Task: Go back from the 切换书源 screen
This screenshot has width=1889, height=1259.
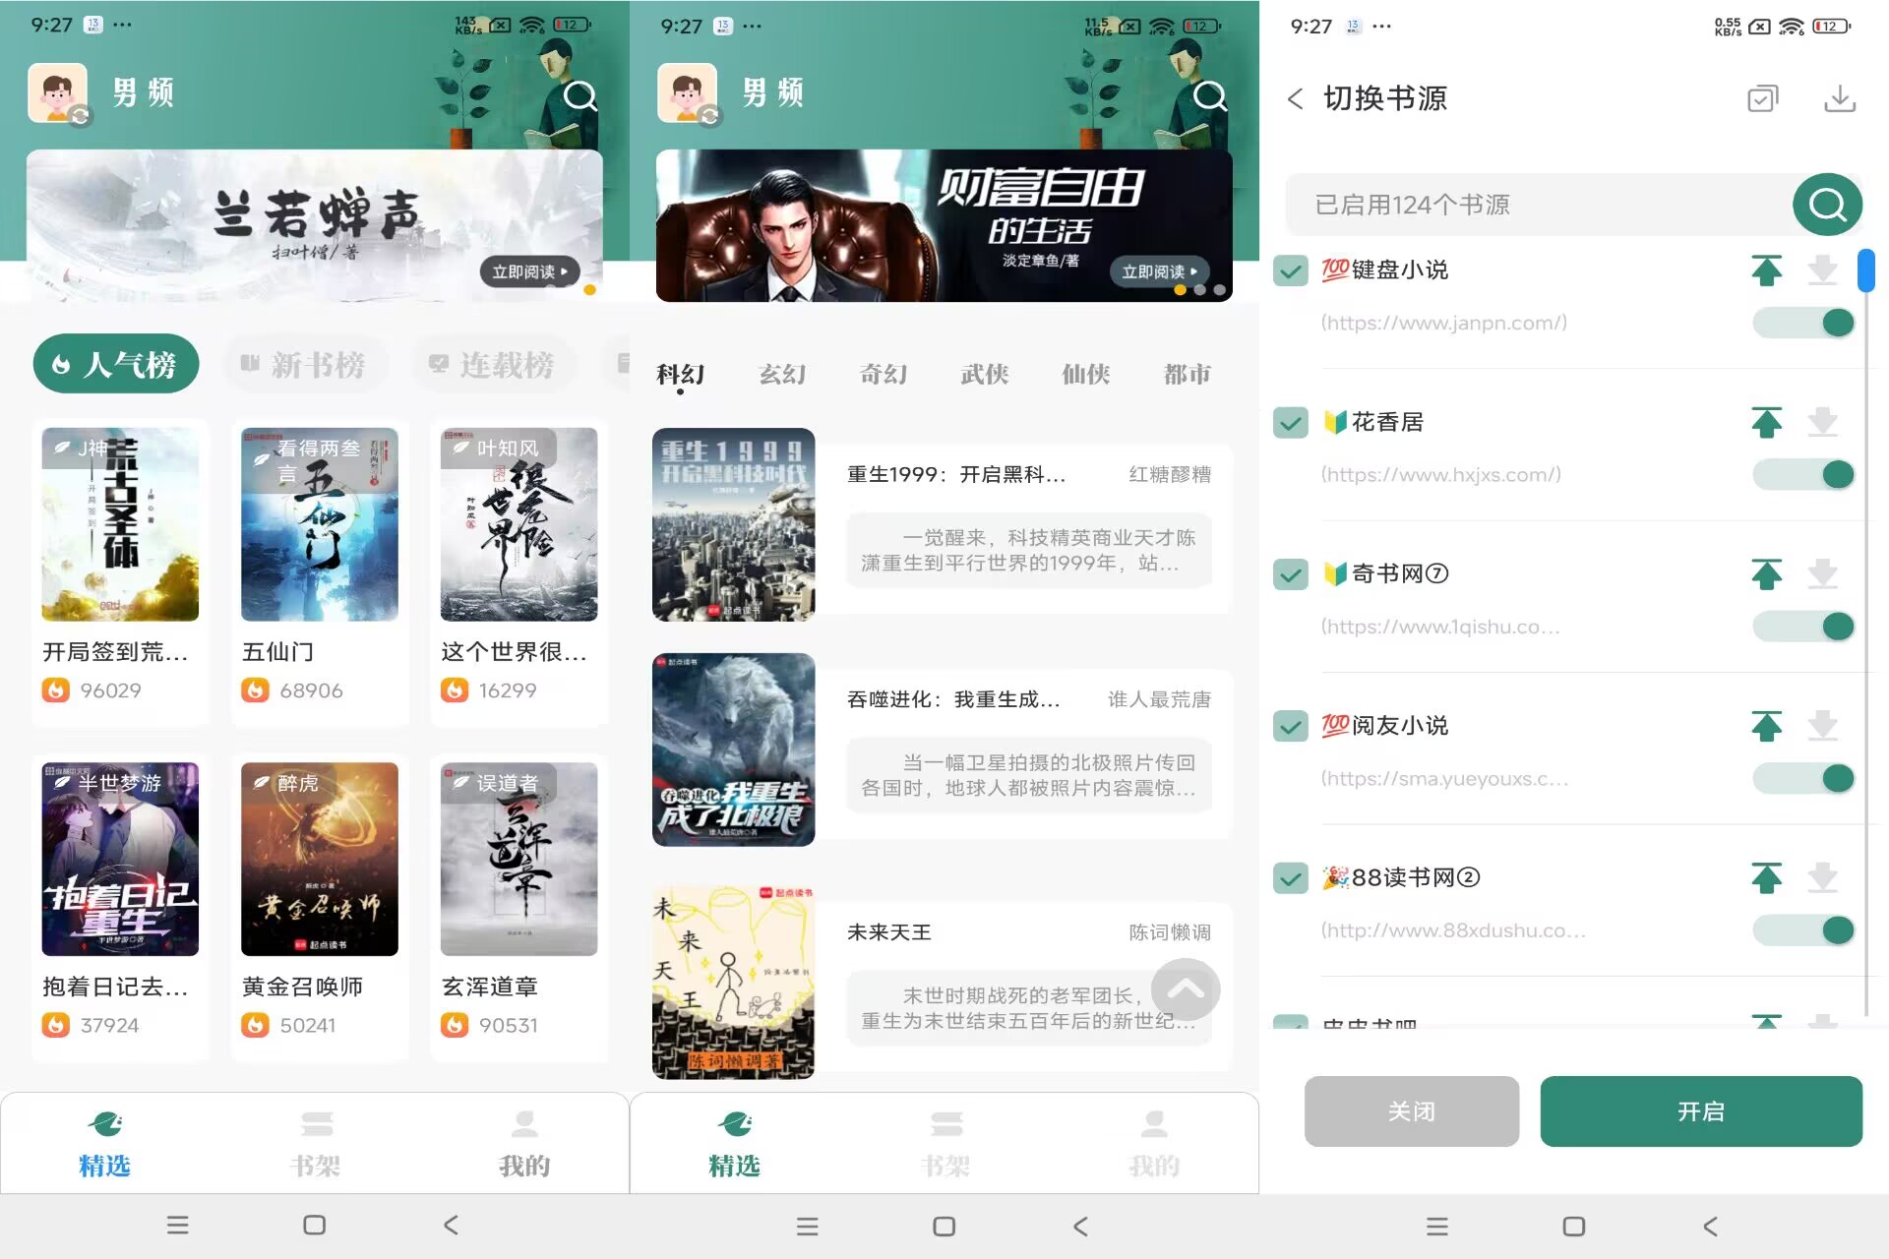Action: tap(1297, 98)
